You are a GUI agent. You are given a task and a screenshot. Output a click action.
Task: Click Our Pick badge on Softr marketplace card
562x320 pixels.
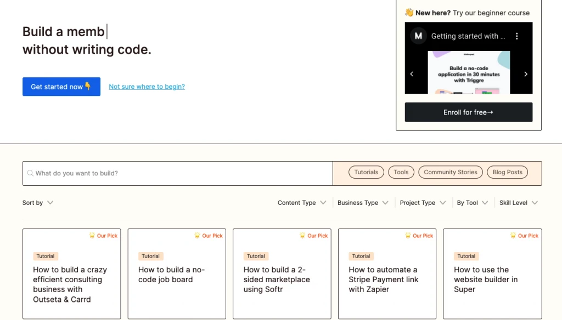pyautogui.click(x=313, y=236)
